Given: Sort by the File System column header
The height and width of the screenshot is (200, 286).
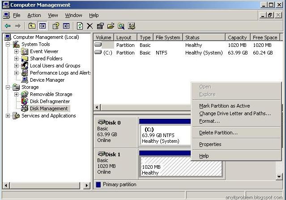Looking at the screenshot, I should 168,37.
